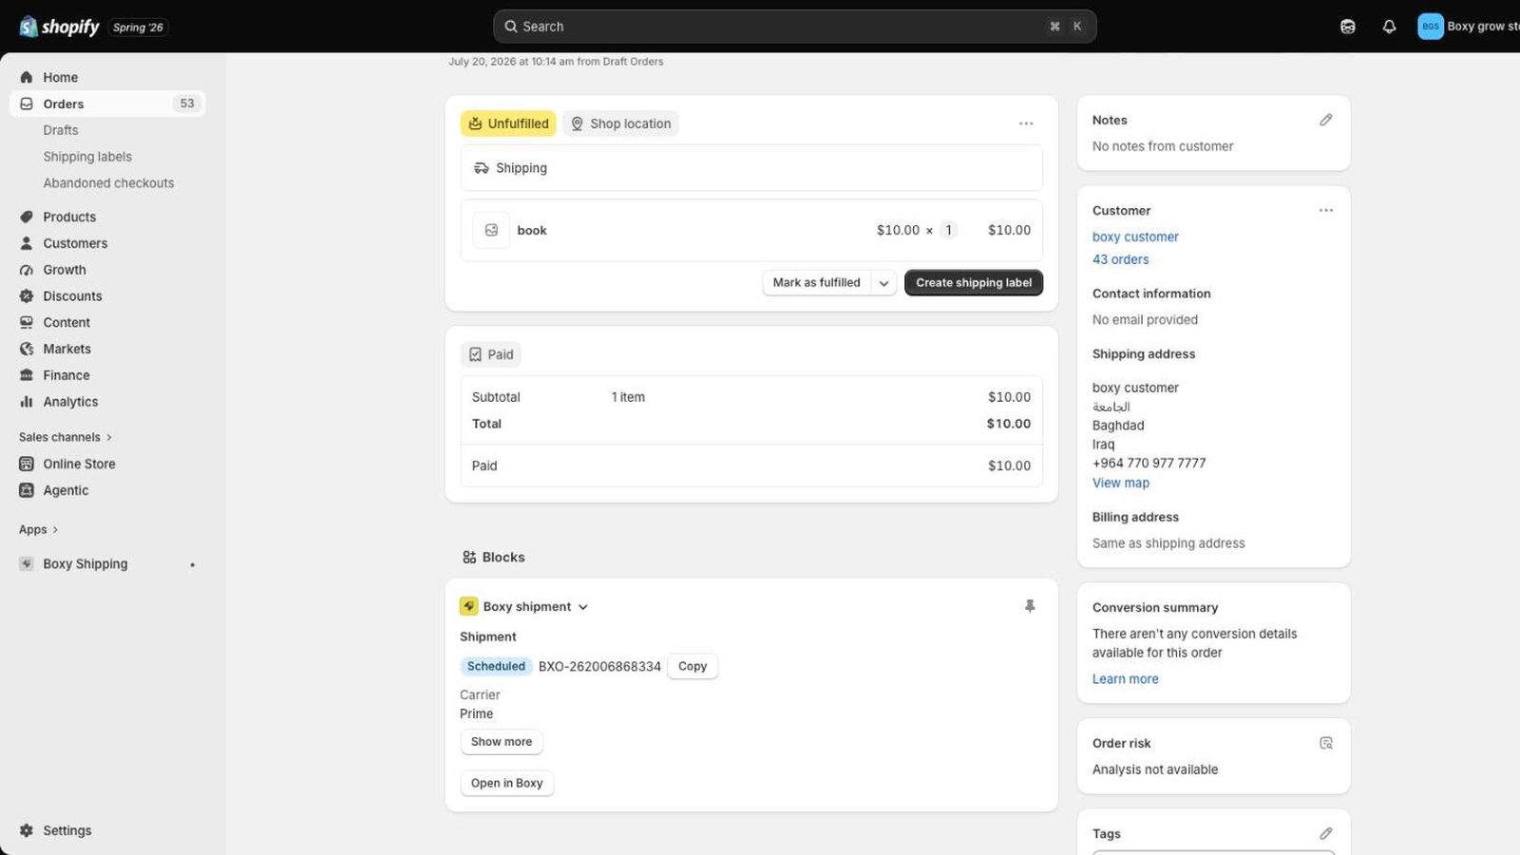Click the Products tag icon
Viewport: 1520px width, 855px height.
pos(27,217)
